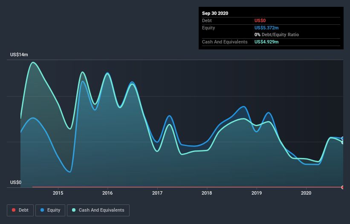Click the red US$0 debt value
This screenshot has width=350, height=224.
pyautogui.click(x=260, y=20)
